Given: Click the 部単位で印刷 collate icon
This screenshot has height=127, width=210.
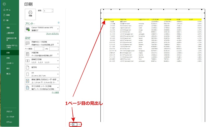Looking at the screenshot, I should point(28,61).
